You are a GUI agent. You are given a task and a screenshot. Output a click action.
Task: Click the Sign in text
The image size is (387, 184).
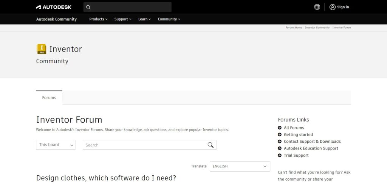pyautogui.click(x=343, y=7)
